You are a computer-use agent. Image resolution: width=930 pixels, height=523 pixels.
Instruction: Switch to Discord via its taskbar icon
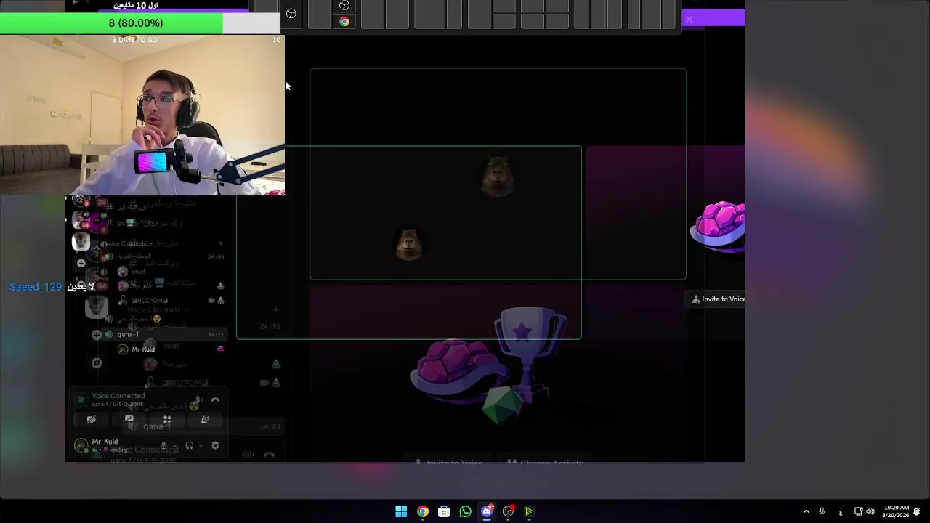487,511
